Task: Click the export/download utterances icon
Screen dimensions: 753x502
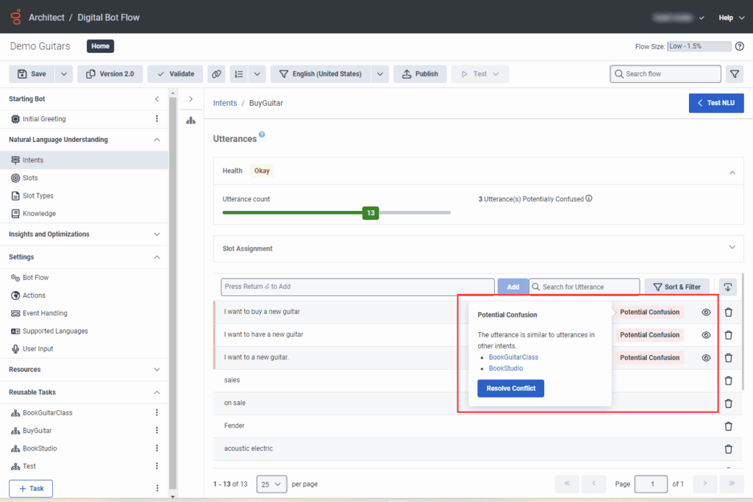Action: 727,287
